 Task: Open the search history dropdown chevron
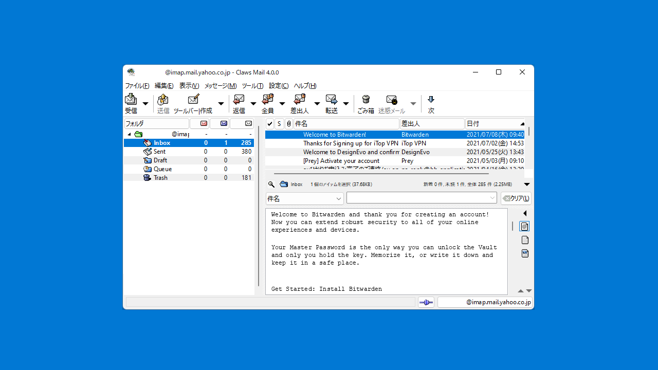[492, 198]
